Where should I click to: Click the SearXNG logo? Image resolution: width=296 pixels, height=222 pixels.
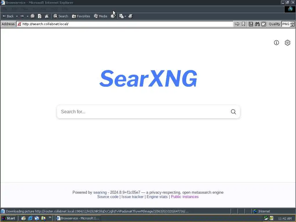click(148, 78)
